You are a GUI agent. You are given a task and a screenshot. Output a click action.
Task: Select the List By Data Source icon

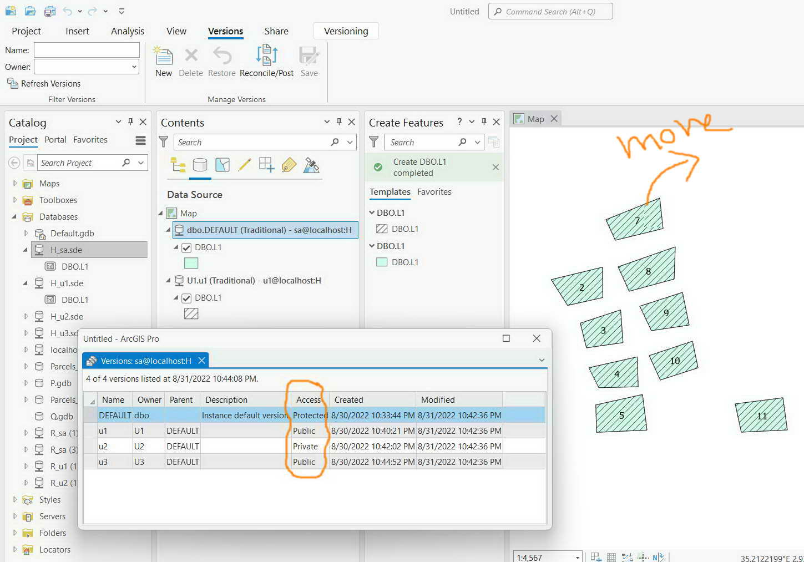(x=200, y=165)
